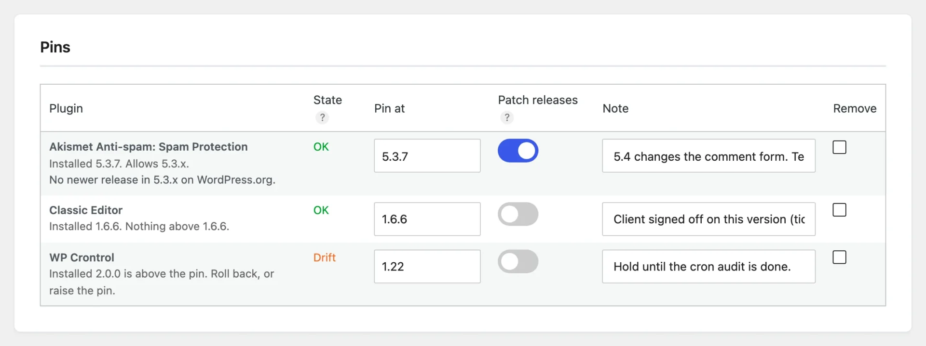Edit the note 'Client signed off on this version'
Image resolution: width=926 pixels, height=346 pixels.
(708, 219)
